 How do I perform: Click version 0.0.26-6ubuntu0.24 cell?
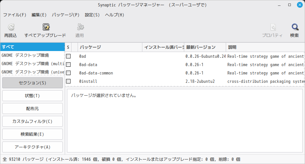[x=205, y=56]
